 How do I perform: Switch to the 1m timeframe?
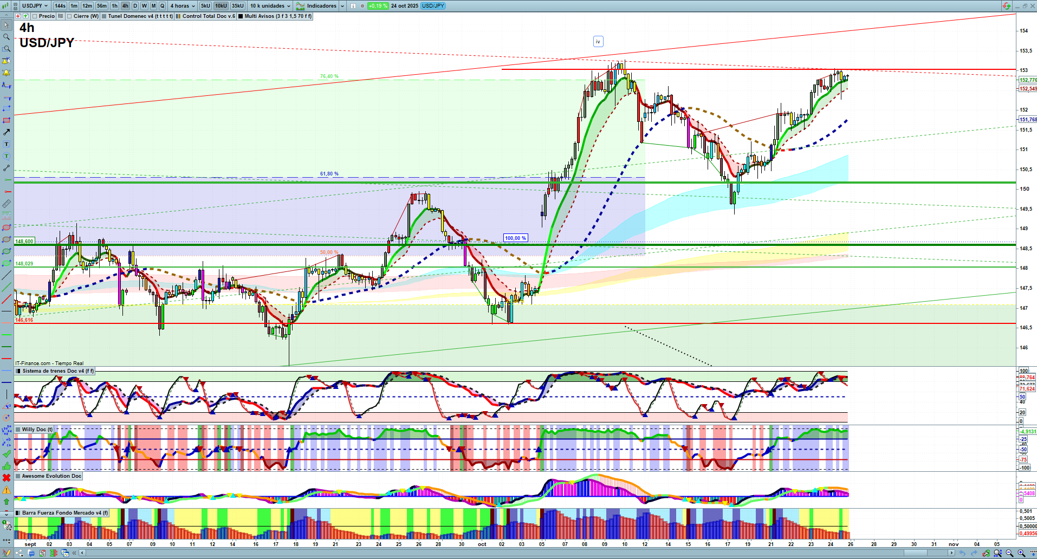click(x=74, y=6)
